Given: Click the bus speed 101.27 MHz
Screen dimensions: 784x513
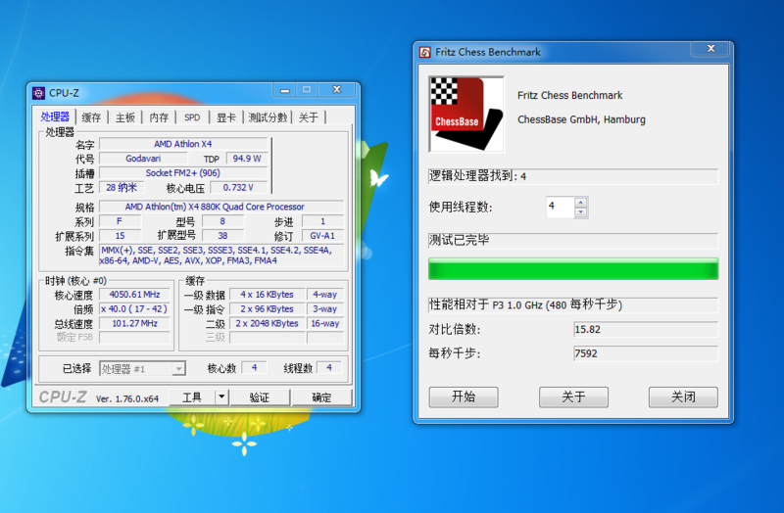Looking at the screenshot, I should point(134,323).
